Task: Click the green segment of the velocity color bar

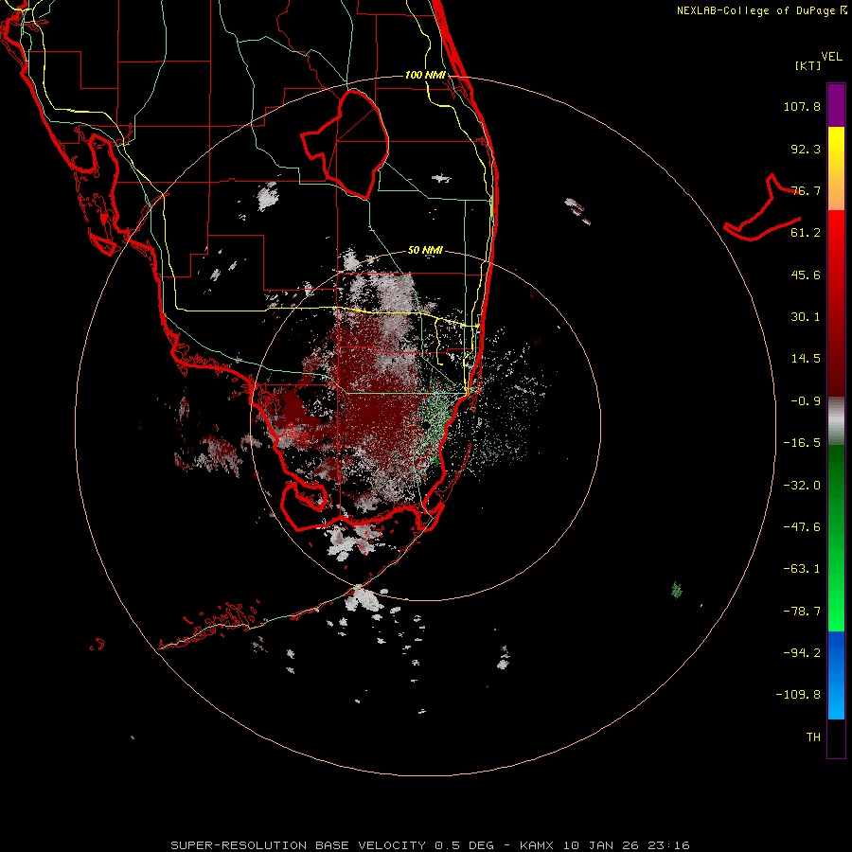Action: pyautogui.click(x=836, y=538)
